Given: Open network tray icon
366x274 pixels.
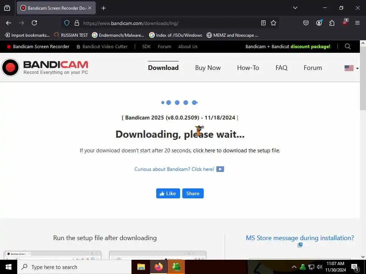Looking at the screenshot, I should [x=311, y=267].
